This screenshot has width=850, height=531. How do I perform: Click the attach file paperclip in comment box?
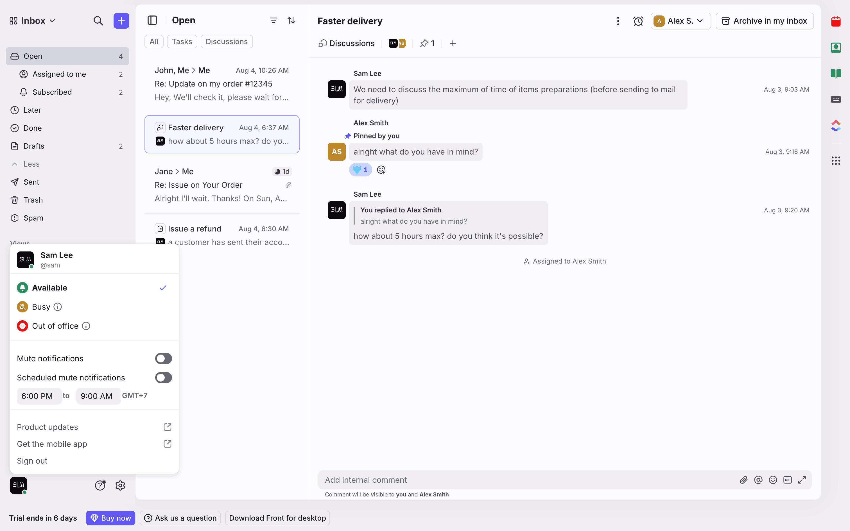click(x=743, y=480)
